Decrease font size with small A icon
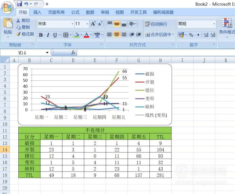Screen dimensions: 235x194 [100, 23]
